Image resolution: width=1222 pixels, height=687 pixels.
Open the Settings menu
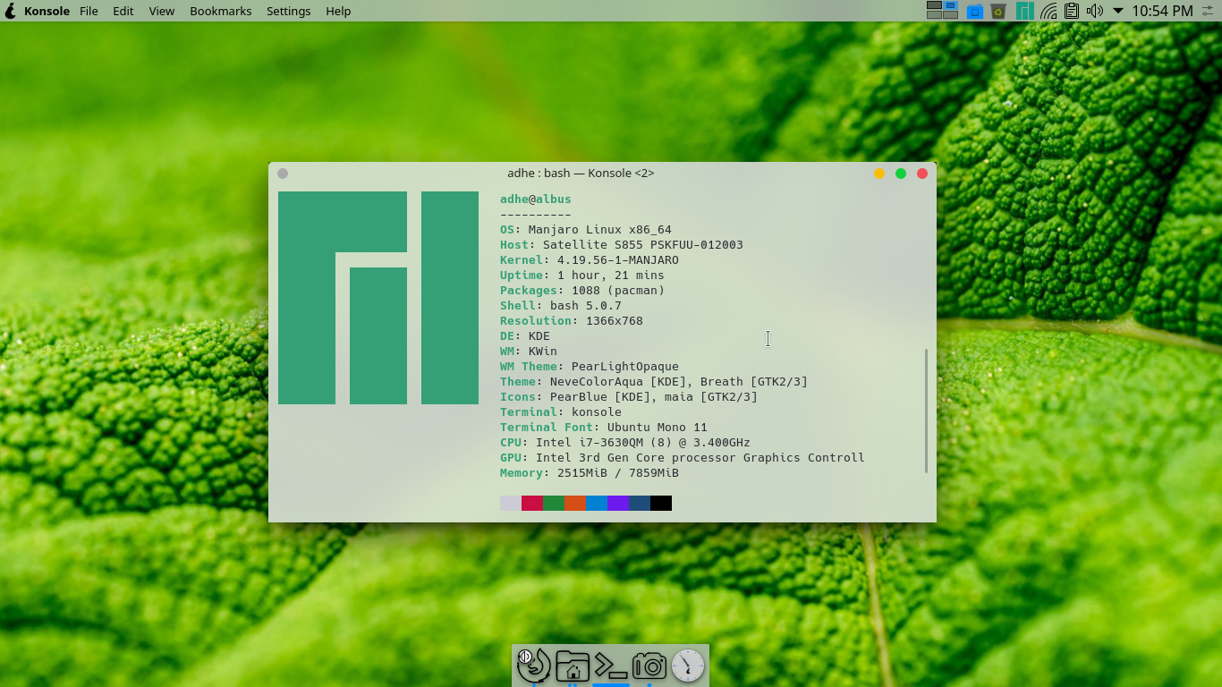pos(289,11)
